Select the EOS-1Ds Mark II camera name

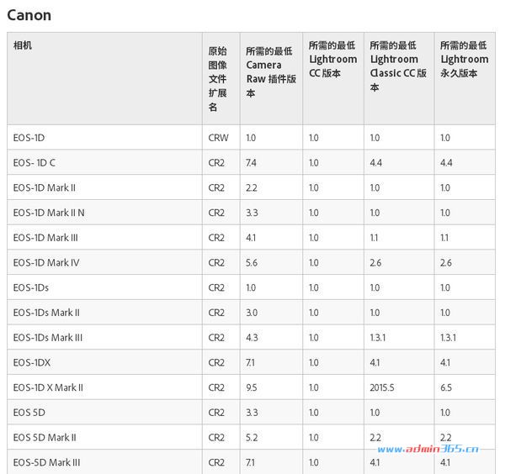pyautogui.click(x=46, y=313)
